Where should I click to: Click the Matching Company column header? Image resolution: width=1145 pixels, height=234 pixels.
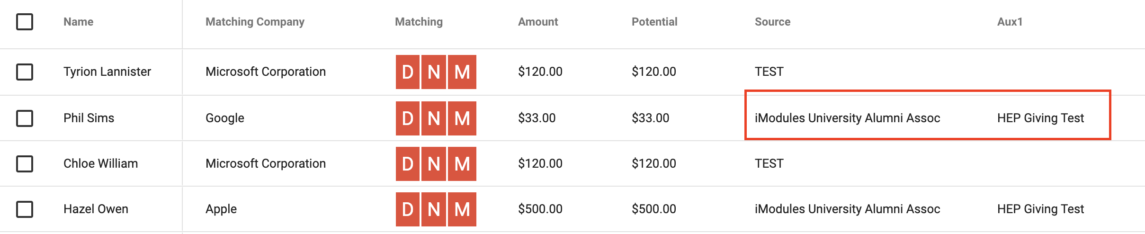coord(255,22)
